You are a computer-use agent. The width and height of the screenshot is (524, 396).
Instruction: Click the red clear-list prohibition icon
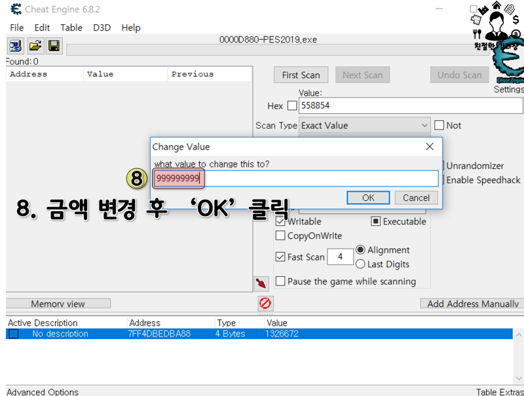click(x=265, y=303)
